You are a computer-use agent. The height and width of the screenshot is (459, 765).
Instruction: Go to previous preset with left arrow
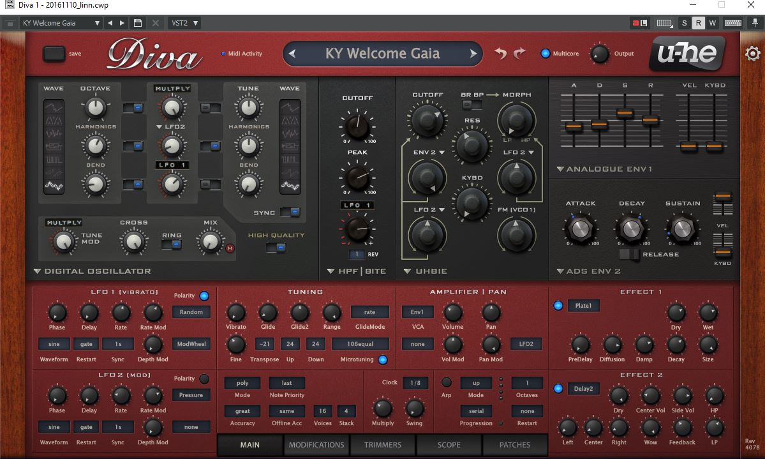(292, 54)
